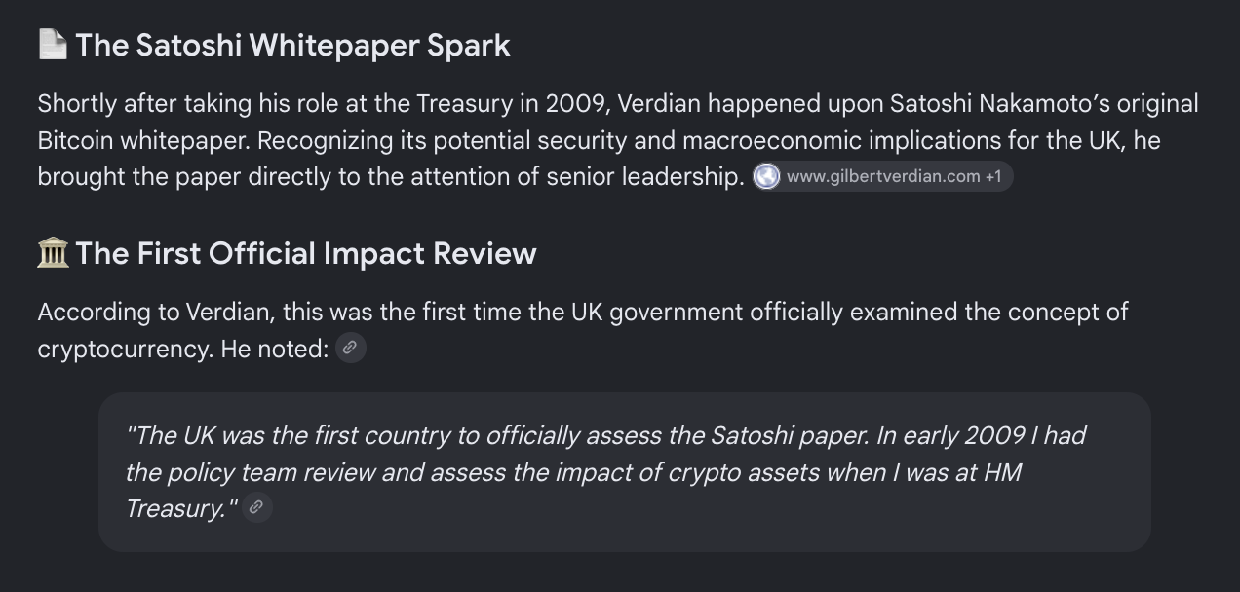Select "The First Official Impact Review" heading
The height and width of the screenshot is (592, 1240).
point(306,253)
